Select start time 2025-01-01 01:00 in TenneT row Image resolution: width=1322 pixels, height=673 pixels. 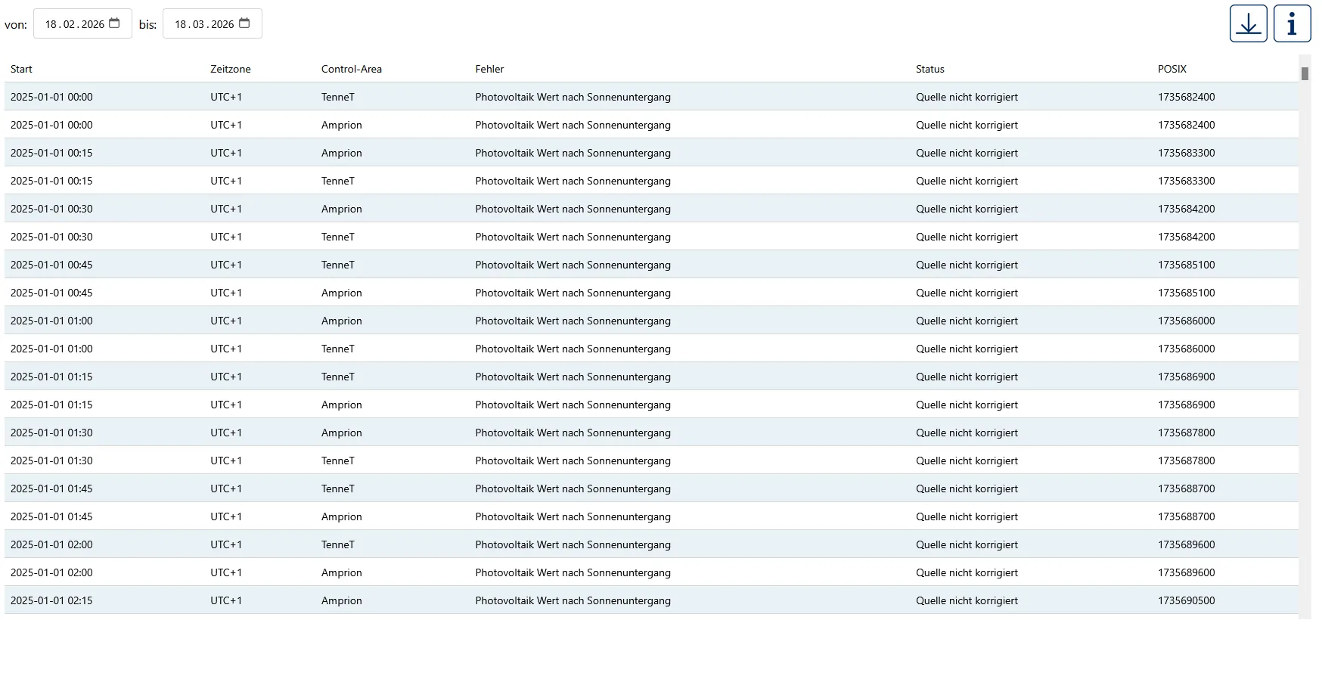[51, 349]
